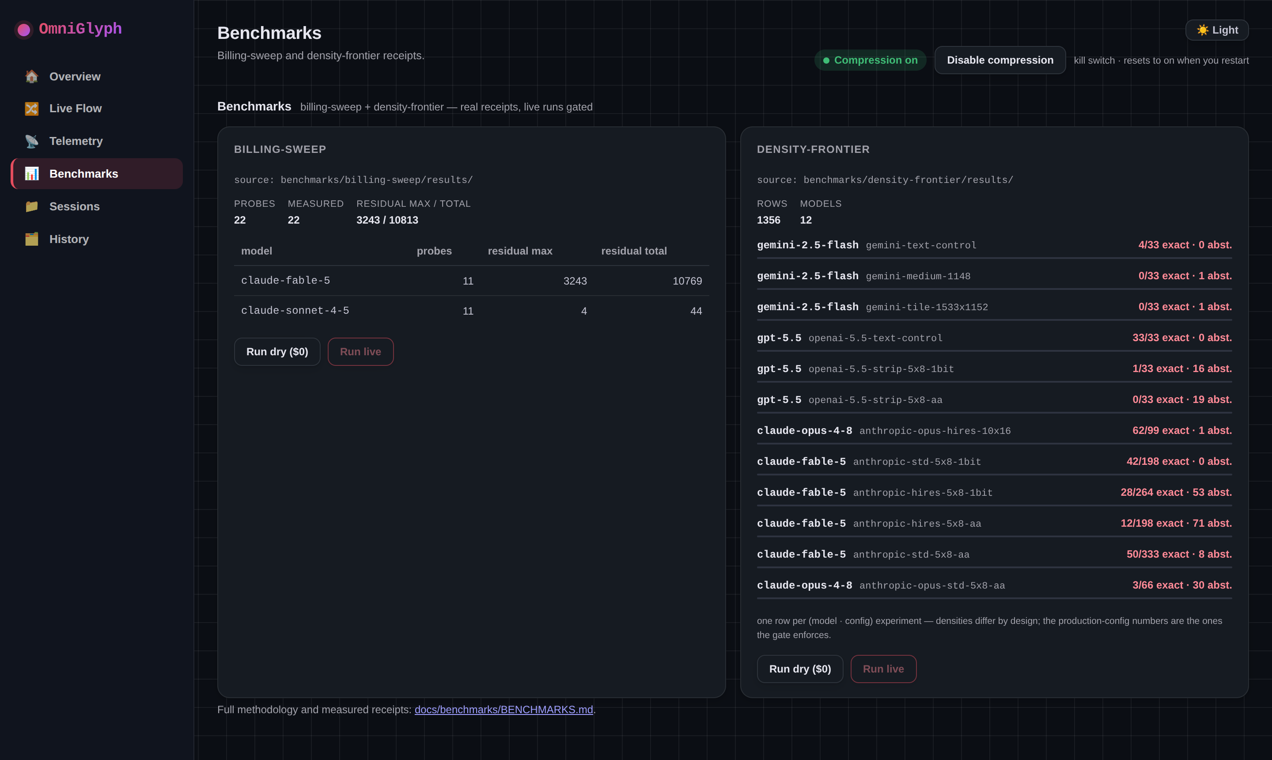Click the ROWS value 1356
Screen dimensions: 1272x760
[768, 220]
